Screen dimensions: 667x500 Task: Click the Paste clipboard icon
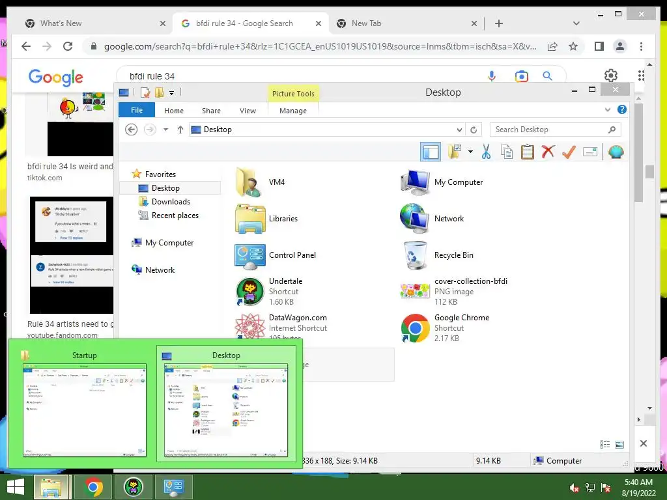(x=528, y=152)
